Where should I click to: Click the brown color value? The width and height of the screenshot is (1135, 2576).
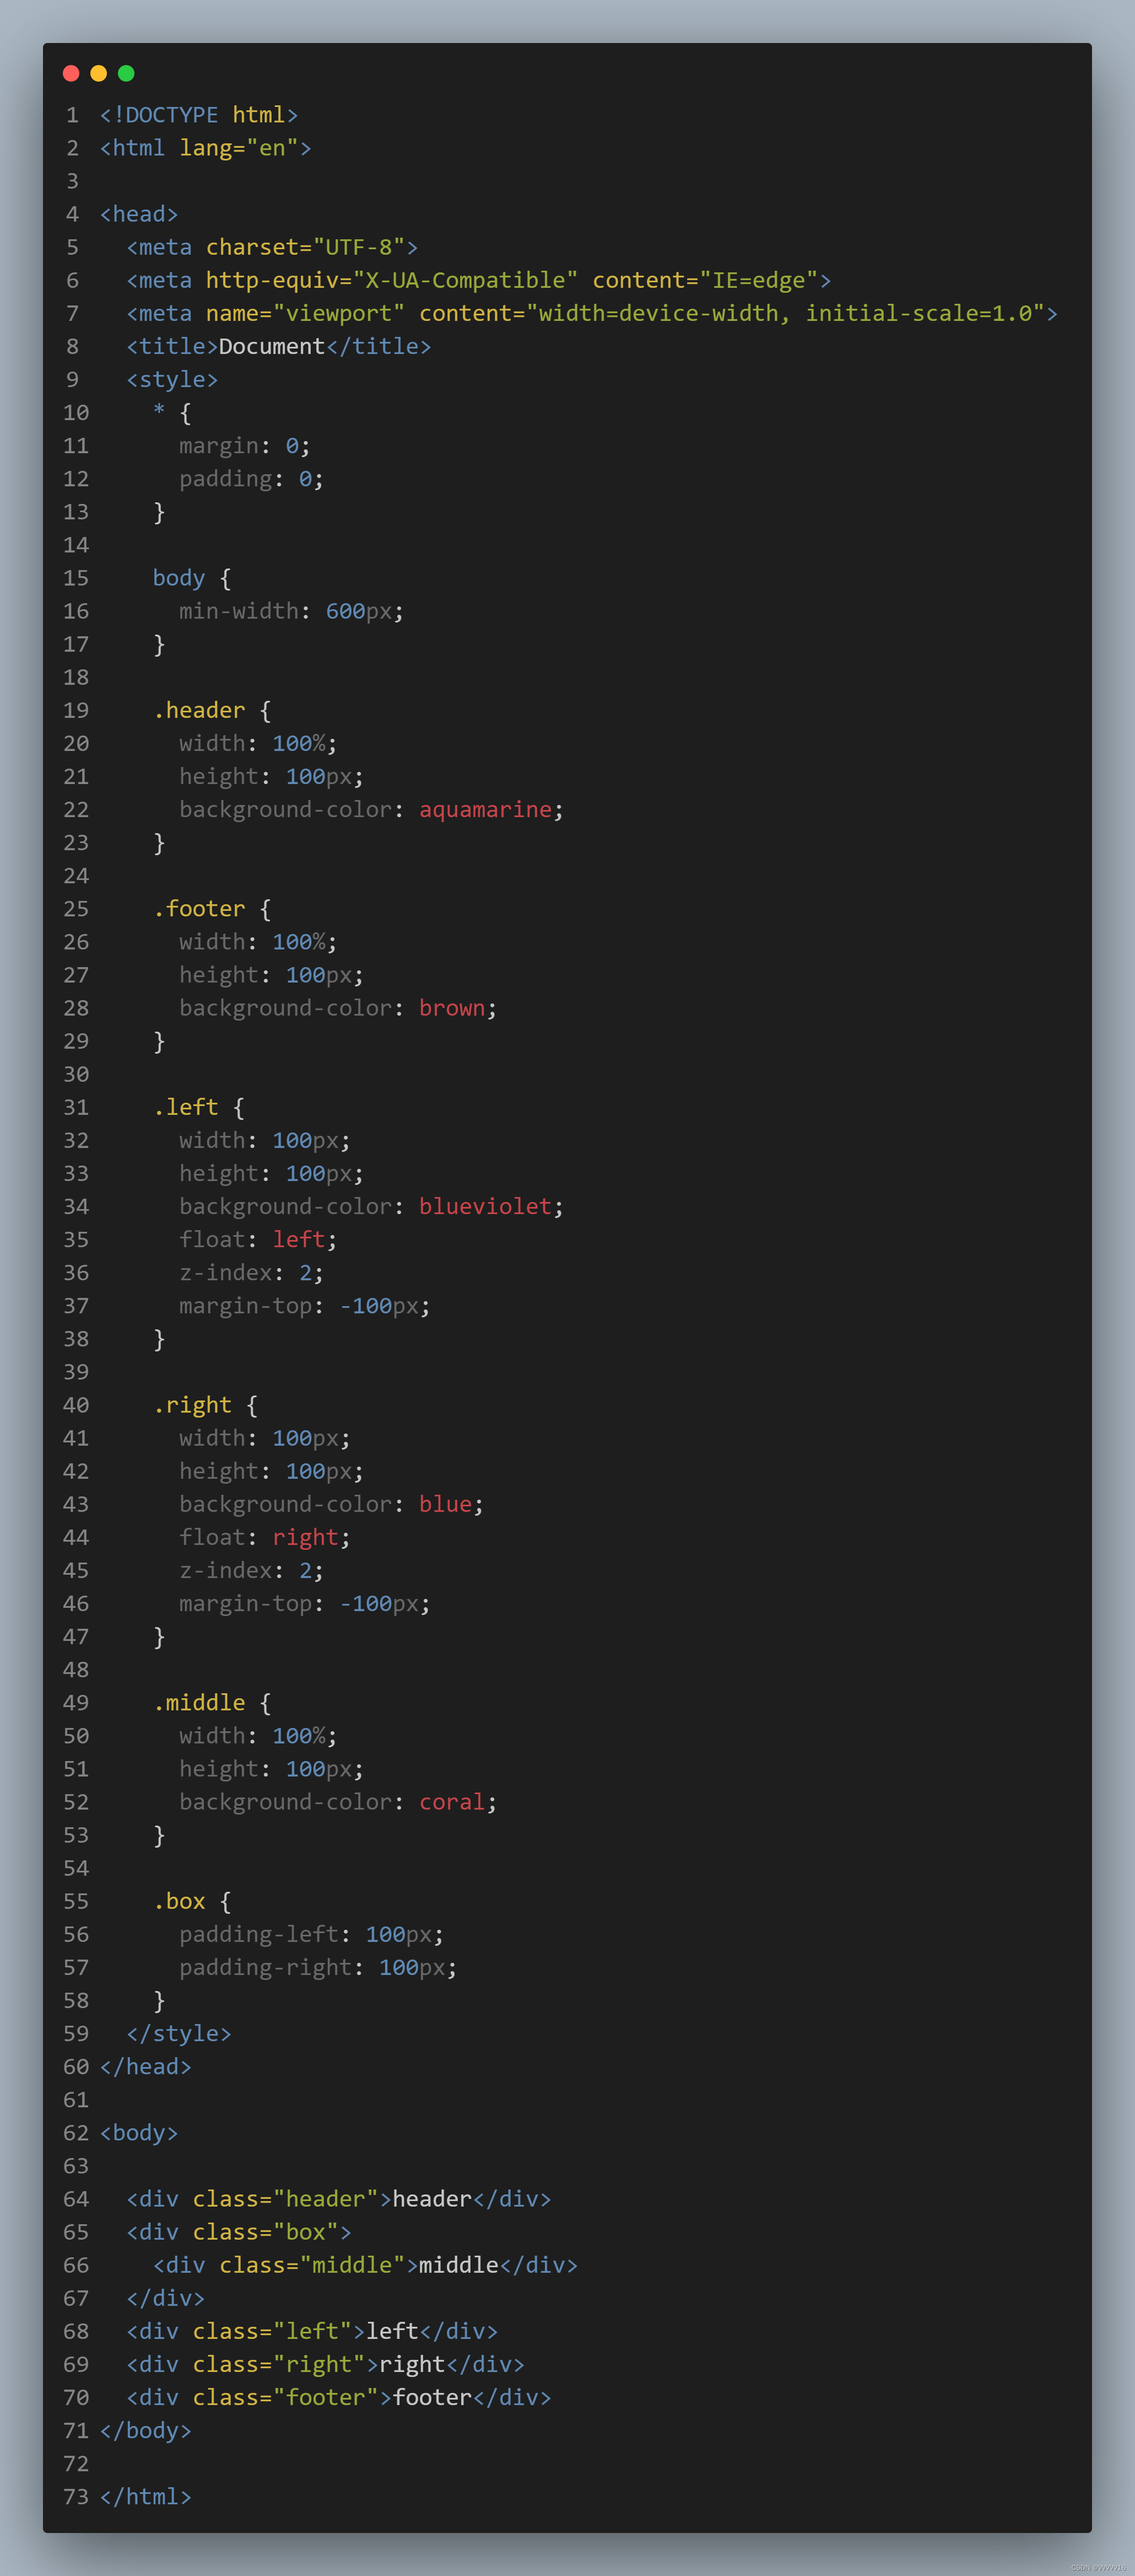coord(452,1008)
